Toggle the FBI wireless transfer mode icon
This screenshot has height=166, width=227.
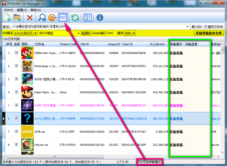tap(63, 18)
